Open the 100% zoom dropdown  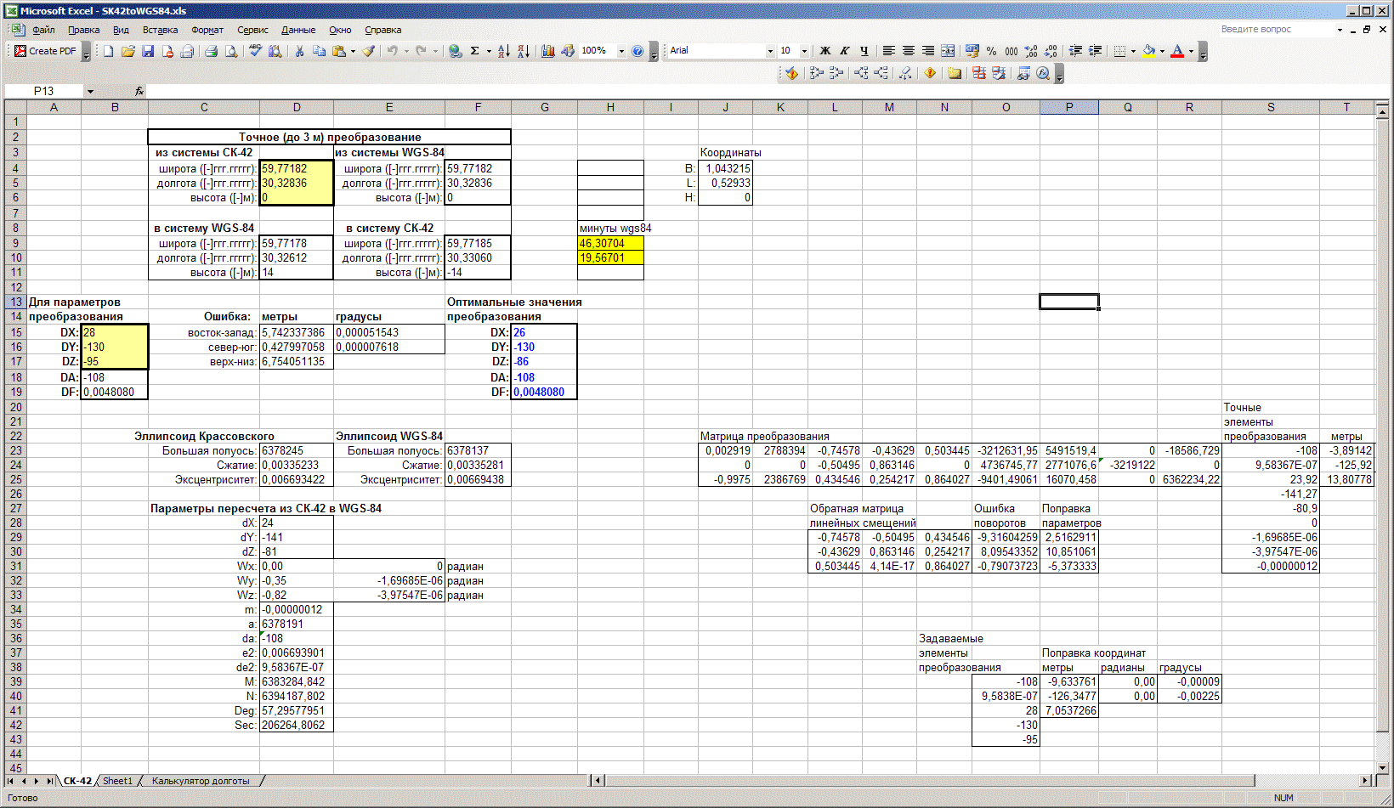621,51
